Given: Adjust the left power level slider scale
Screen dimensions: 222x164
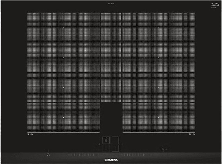Looking at the screenshot, I should pyautogui.click(x=81, y=155).
